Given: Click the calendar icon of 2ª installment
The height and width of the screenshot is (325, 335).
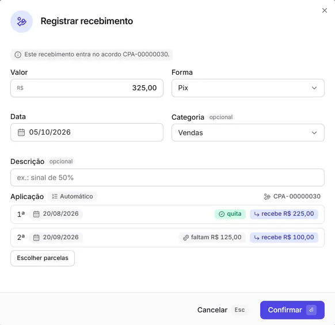Looking at the screenshot, I should tap(36, 238).
